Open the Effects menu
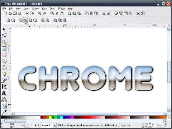172x129 pixels. tap(61, 9)
